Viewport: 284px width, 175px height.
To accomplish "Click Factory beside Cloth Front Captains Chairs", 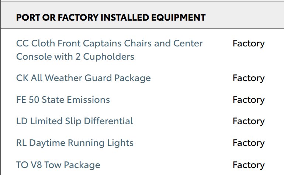I will [249, 43].
